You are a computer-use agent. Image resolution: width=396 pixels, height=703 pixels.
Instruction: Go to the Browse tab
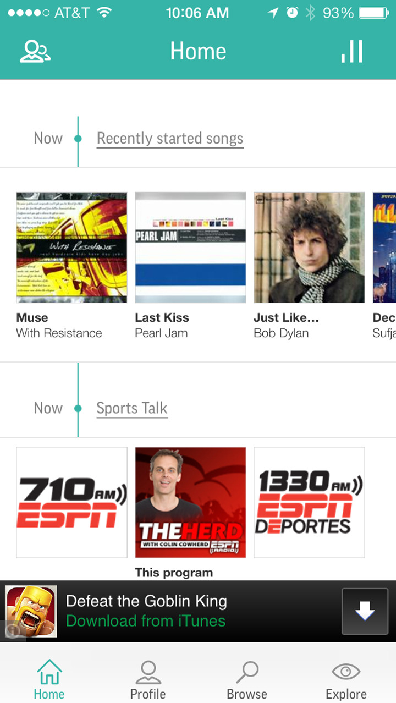point(247,679)
